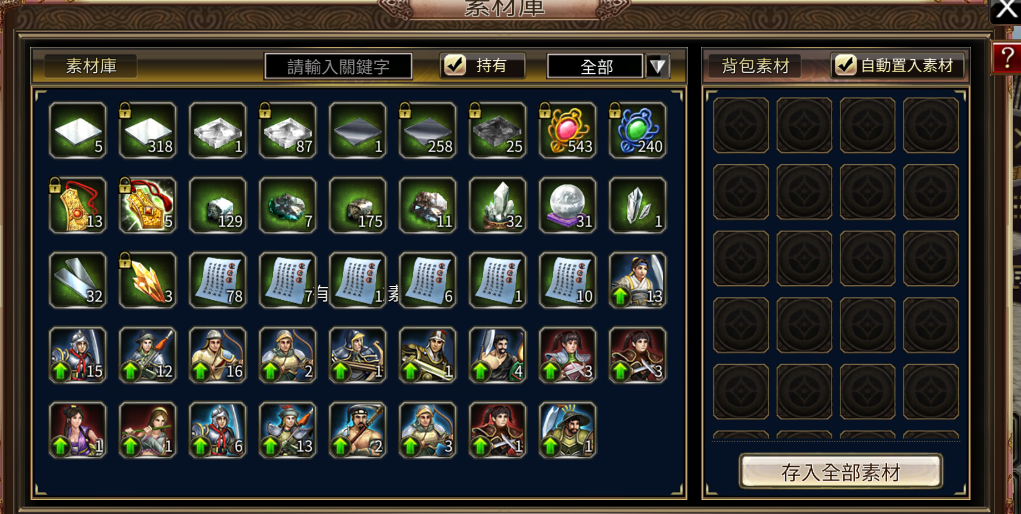The width and height of the screenshot is (1021, 514).
Task: Focus the 請輸入關鍵字 search field
Action: click(338, 67)
